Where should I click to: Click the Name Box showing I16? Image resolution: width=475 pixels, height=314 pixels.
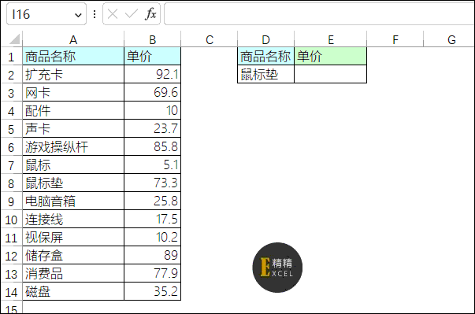(x=46, y=14)
